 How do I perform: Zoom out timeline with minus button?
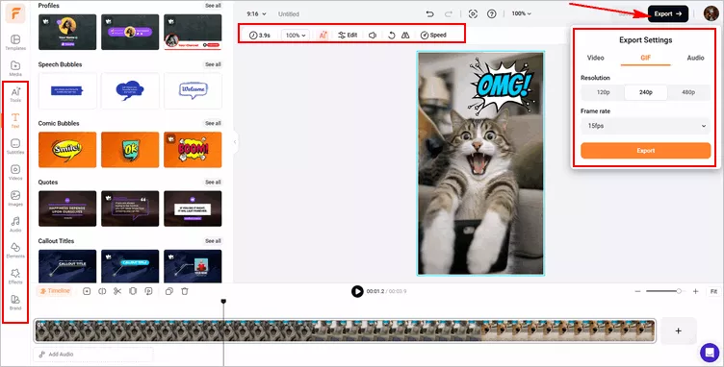pyautogui.click(x=637, y=291)
